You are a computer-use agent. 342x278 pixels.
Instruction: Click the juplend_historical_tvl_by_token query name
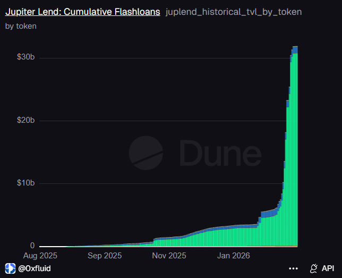pos(234,12)
